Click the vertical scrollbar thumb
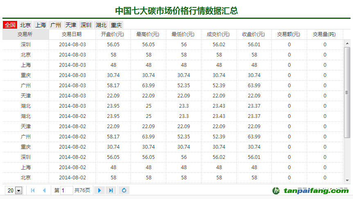The height and width of the screenshot is (199, 353). [x=347, y=92]
